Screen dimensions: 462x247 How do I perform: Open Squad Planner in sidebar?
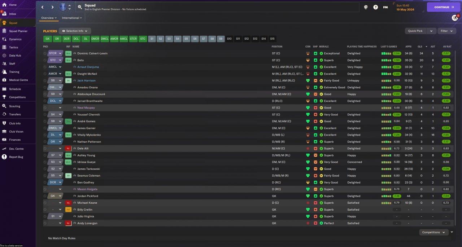tap(18, 31)
